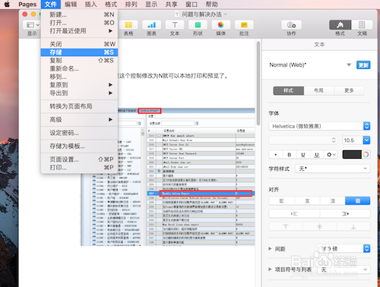This screenshot has width=380, height=287.
Task: Choose 转换为页面布局
Action: (x=79, y=106)
